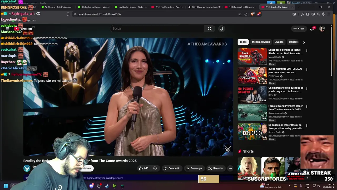Open options for the Deadpool Marvel Rivals video
Viewport: 337px width, 190px height.
point(306,50)
